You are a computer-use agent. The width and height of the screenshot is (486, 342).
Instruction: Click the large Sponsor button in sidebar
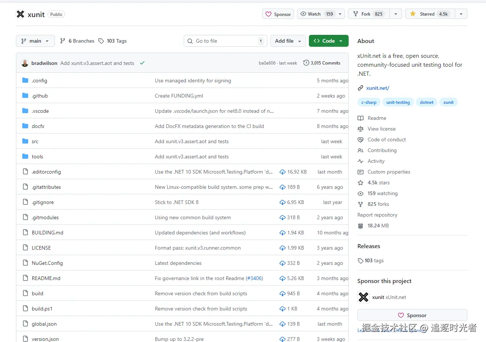click(412, 315)
